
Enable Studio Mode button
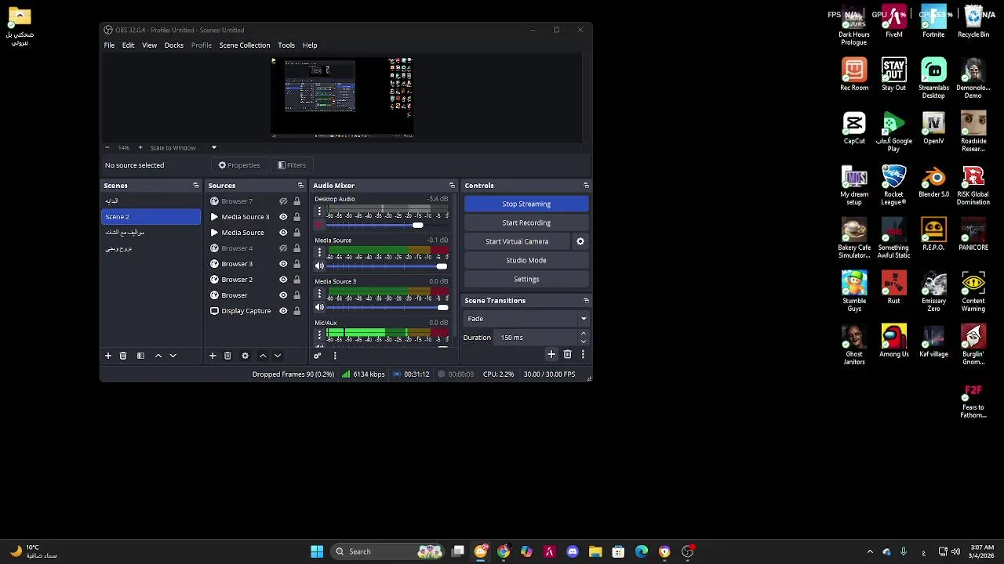526,260
